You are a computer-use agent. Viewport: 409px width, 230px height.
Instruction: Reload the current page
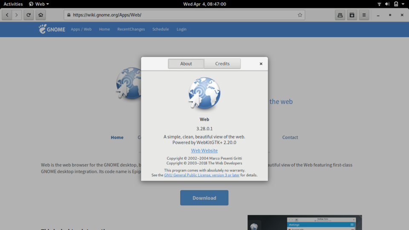29,15
